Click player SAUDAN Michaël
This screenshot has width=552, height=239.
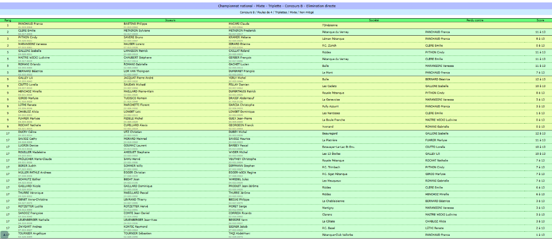[134, 85]
